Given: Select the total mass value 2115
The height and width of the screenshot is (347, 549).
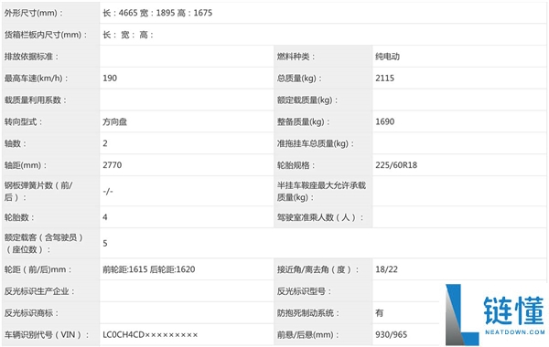Looking at the screenshot, I should click(x=385, y=79).
